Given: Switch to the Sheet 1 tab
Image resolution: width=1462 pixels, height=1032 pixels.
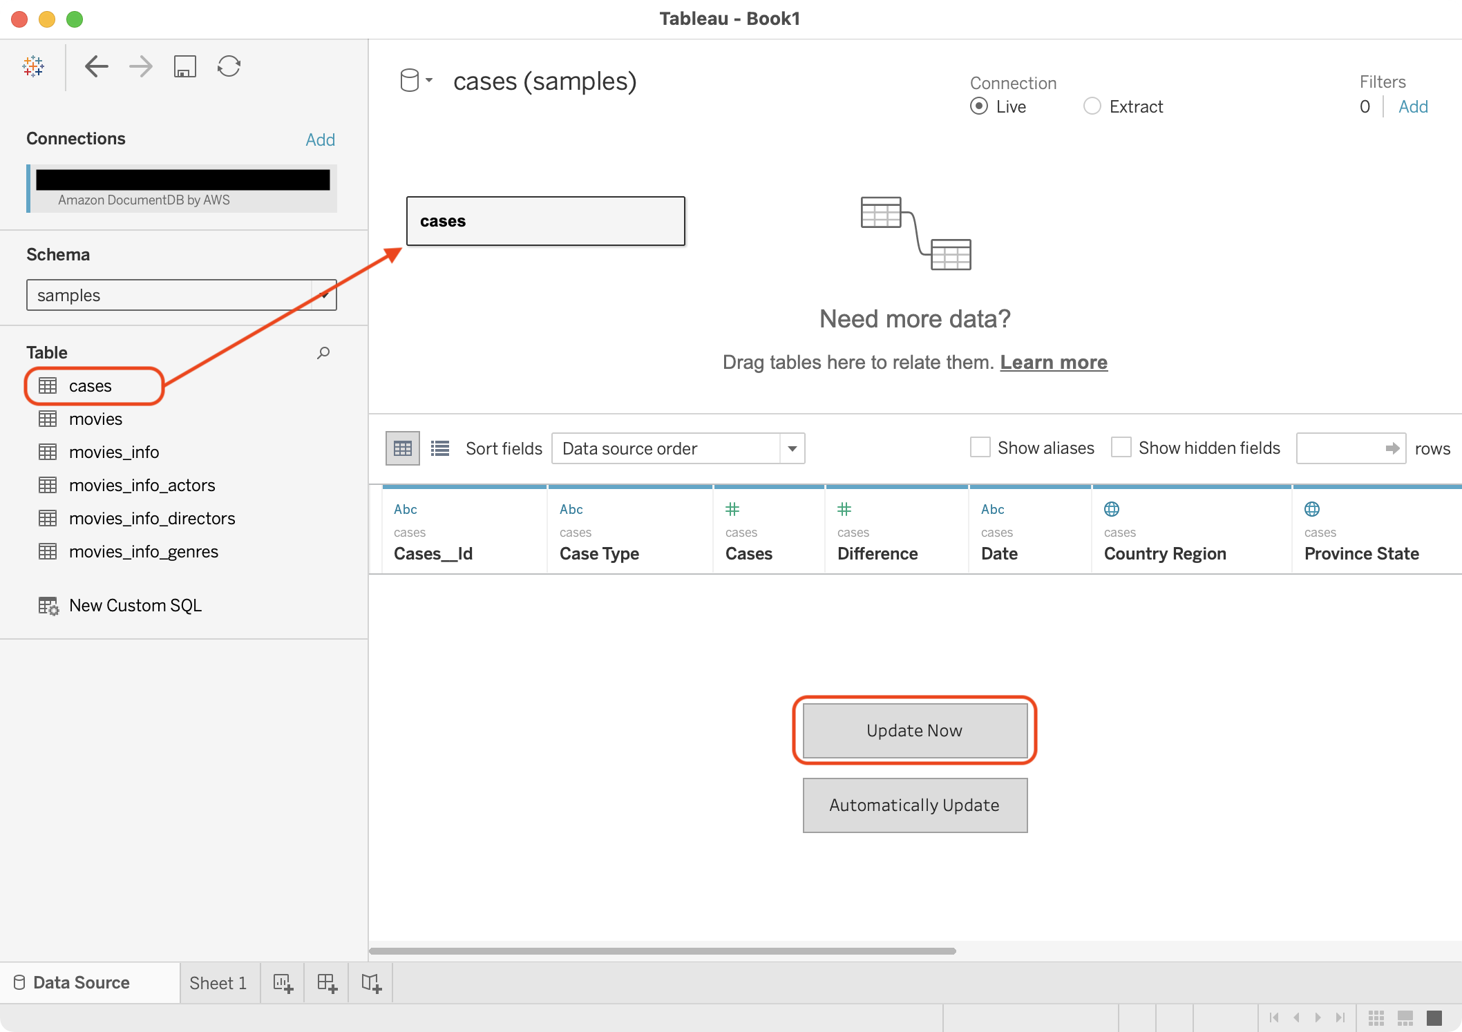Looking at the screenshot, I should (218, 983).
